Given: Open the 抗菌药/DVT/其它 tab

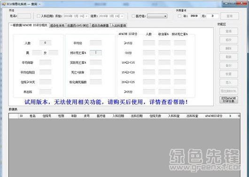Looking at the screenshot, I should click(78, 25).
